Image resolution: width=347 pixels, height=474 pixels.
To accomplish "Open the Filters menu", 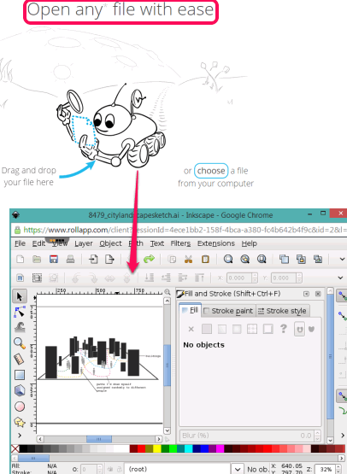I will (180, 243).
